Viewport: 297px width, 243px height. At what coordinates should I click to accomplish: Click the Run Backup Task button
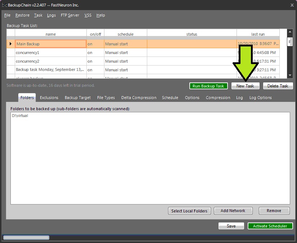[x=208, y=86]
